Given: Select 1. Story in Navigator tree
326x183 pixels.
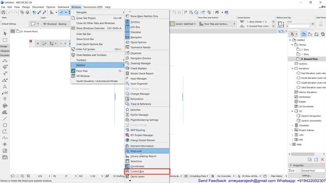Looking at the screenshot, I should [x=305, y=54].
